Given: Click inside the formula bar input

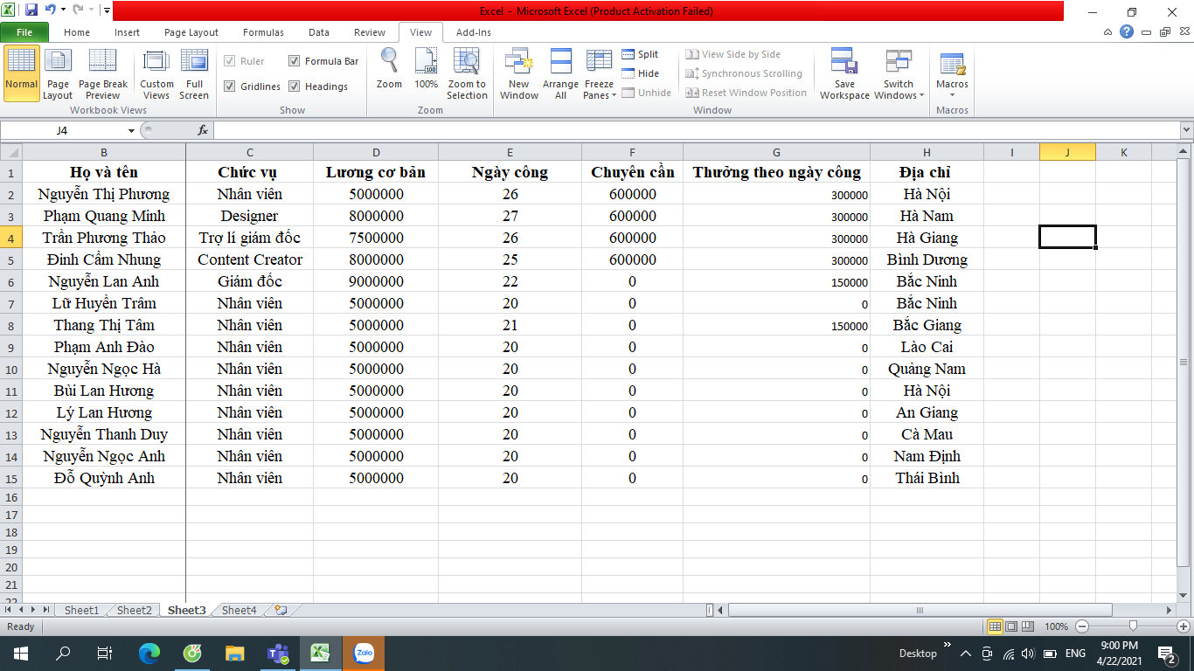Looking at the screenshot, I should (696, 130).
